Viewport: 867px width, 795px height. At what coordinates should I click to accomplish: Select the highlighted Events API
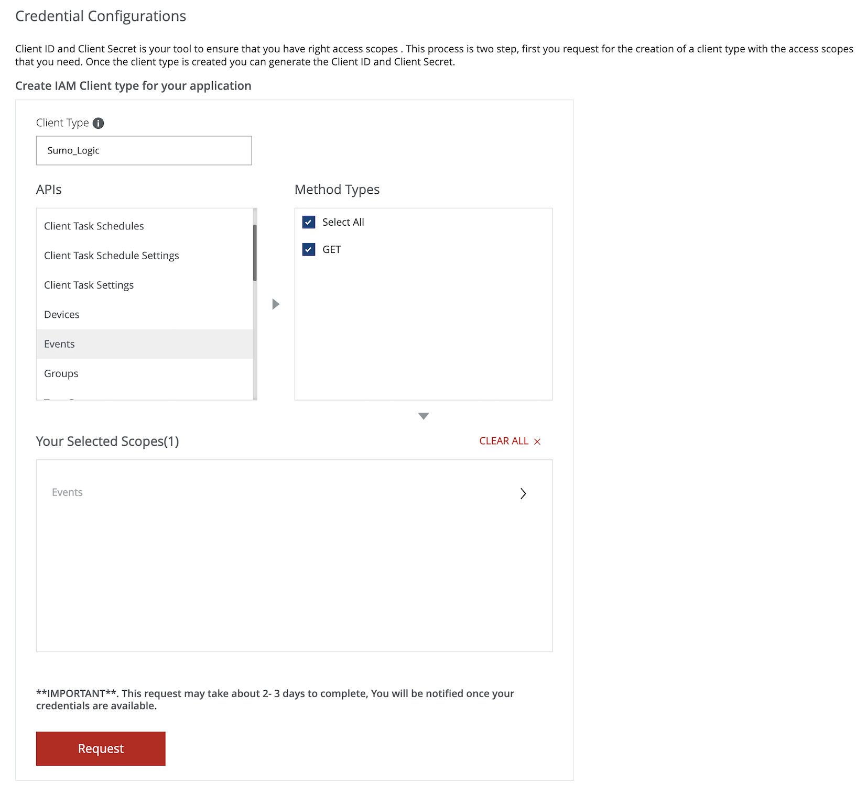click(x=59, y=344)
